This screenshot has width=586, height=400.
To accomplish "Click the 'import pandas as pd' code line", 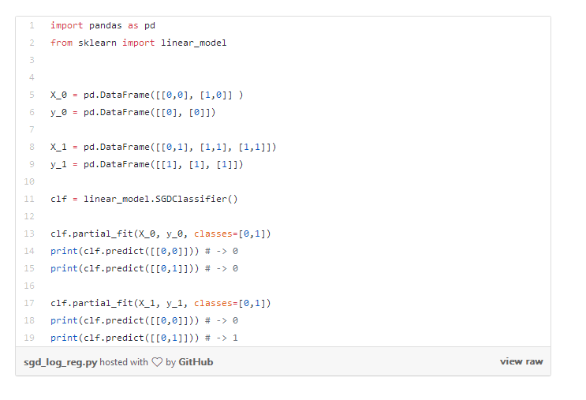I will pos(103,25).
